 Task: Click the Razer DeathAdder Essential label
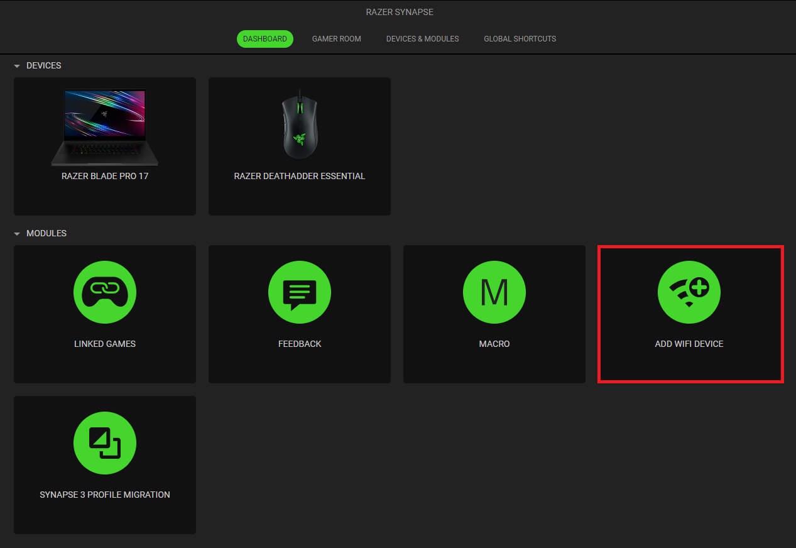click(x=300, y=176)
